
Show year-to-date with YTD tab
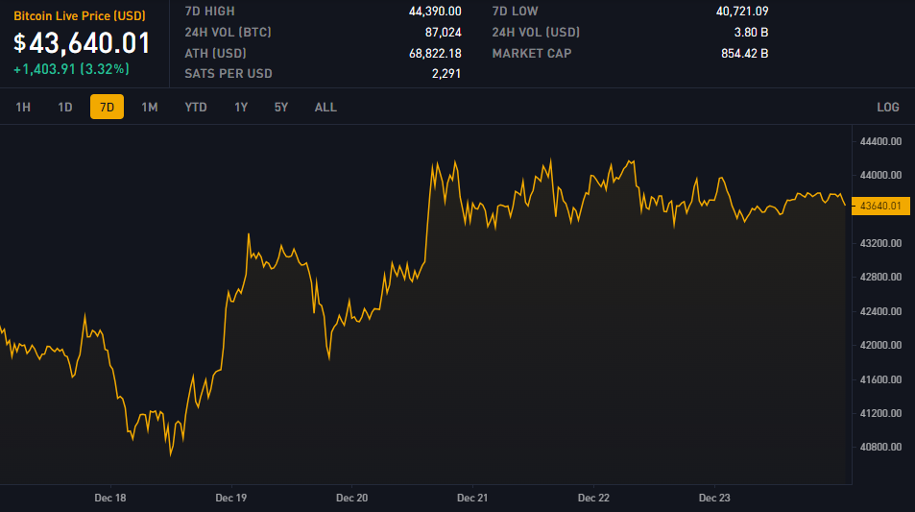196,107
